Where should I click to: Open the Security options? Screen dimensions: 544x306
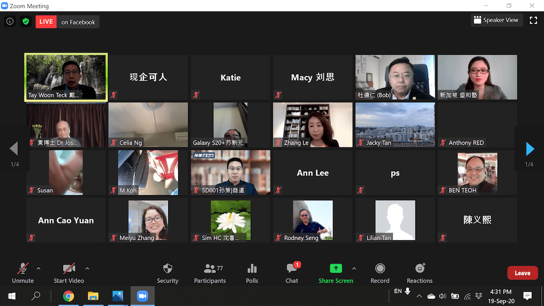pyautogui.click(x=168, y=273)
